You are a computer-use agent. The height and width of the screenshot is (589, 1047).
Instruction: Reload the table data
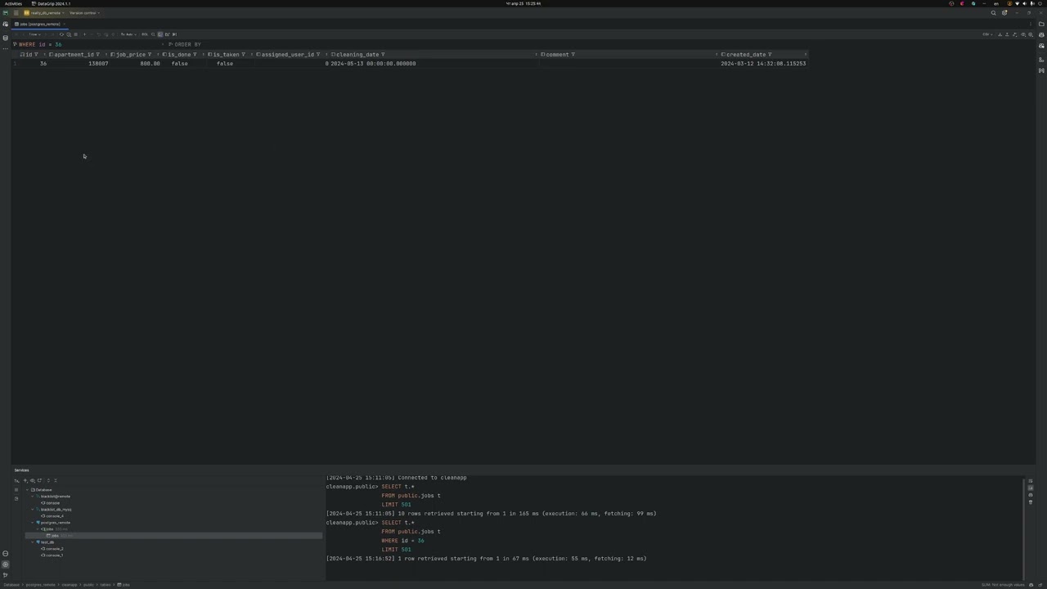61,34
